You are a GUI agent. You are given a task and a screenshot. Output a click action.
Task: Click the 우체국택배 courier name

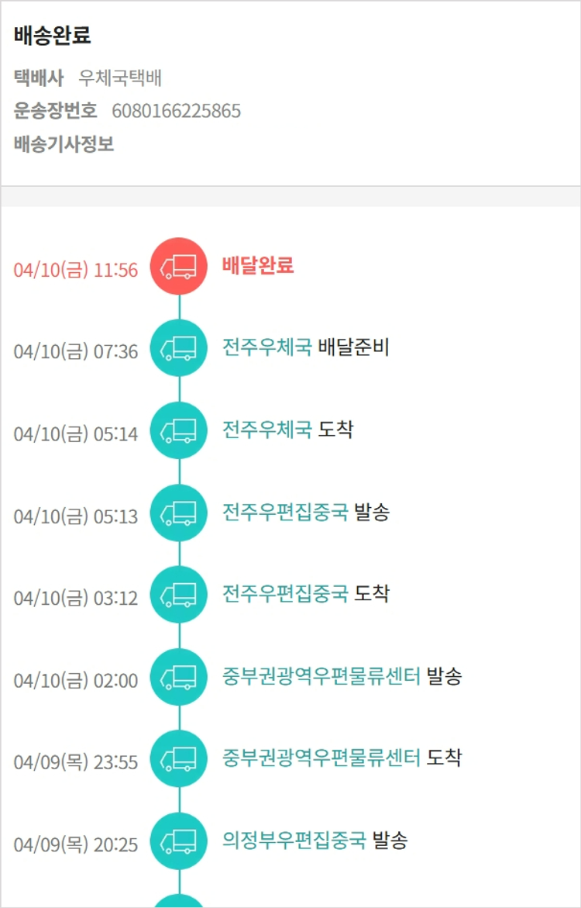[x=120, y=78]
